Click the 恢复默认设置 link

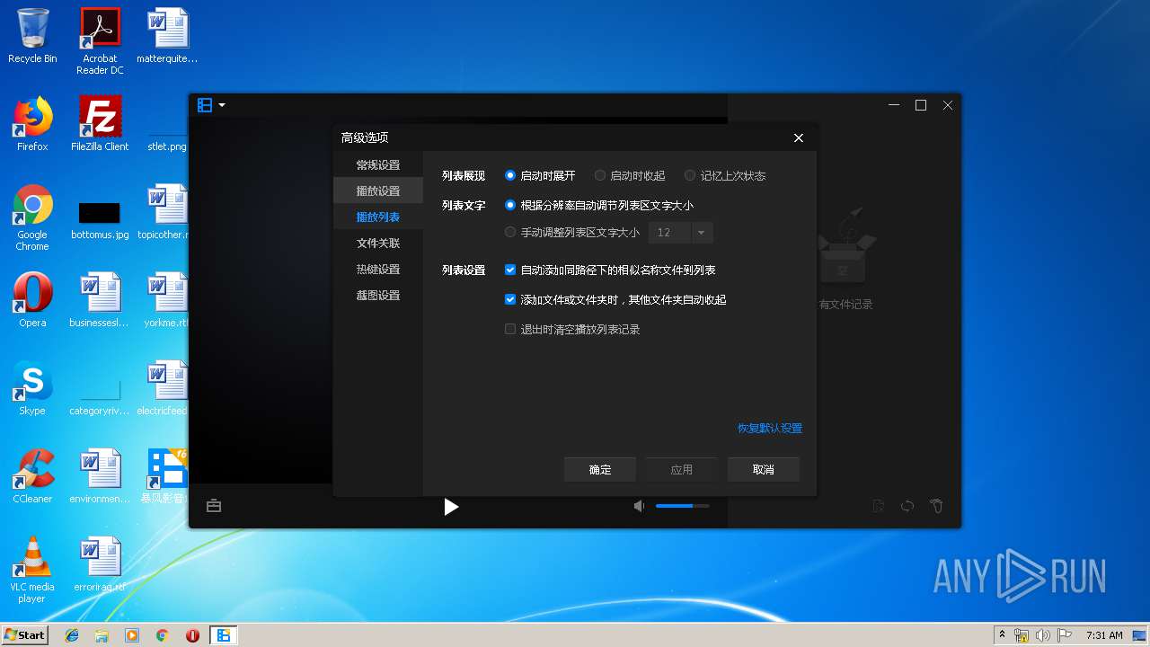pyautogui.click(x=770, y=429)
